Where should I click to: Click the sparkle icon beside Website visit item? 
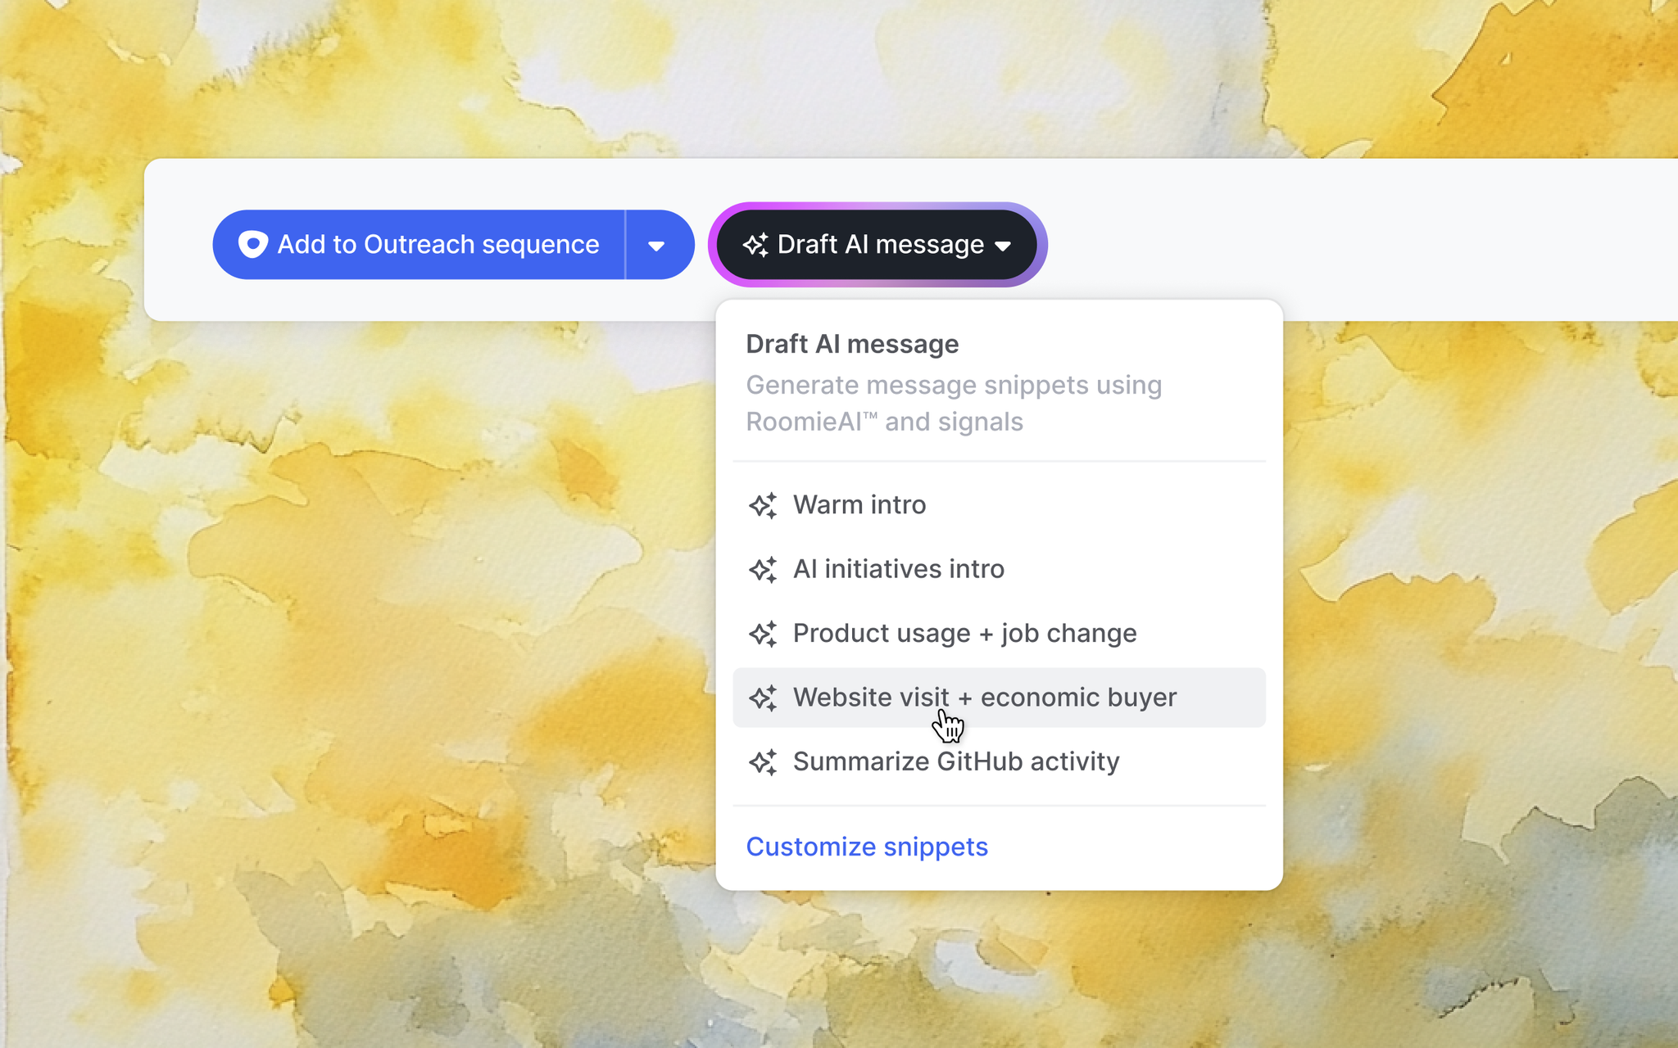[x=763, y=698]
